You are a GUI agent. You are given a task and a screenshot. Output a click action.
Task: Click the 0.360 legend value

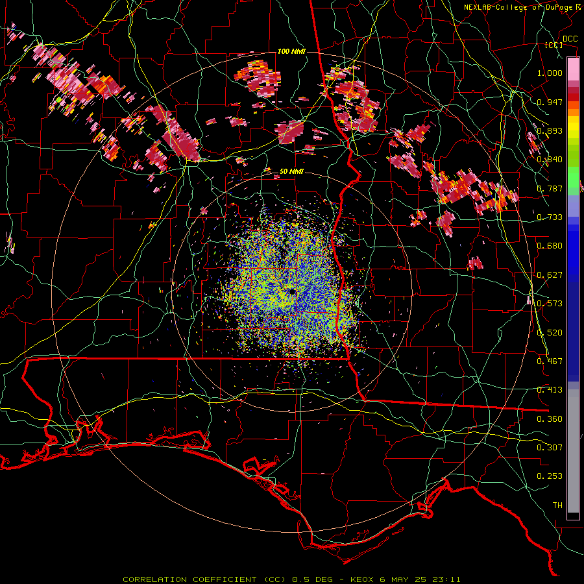pyautogui.click(x=550, y=419)
